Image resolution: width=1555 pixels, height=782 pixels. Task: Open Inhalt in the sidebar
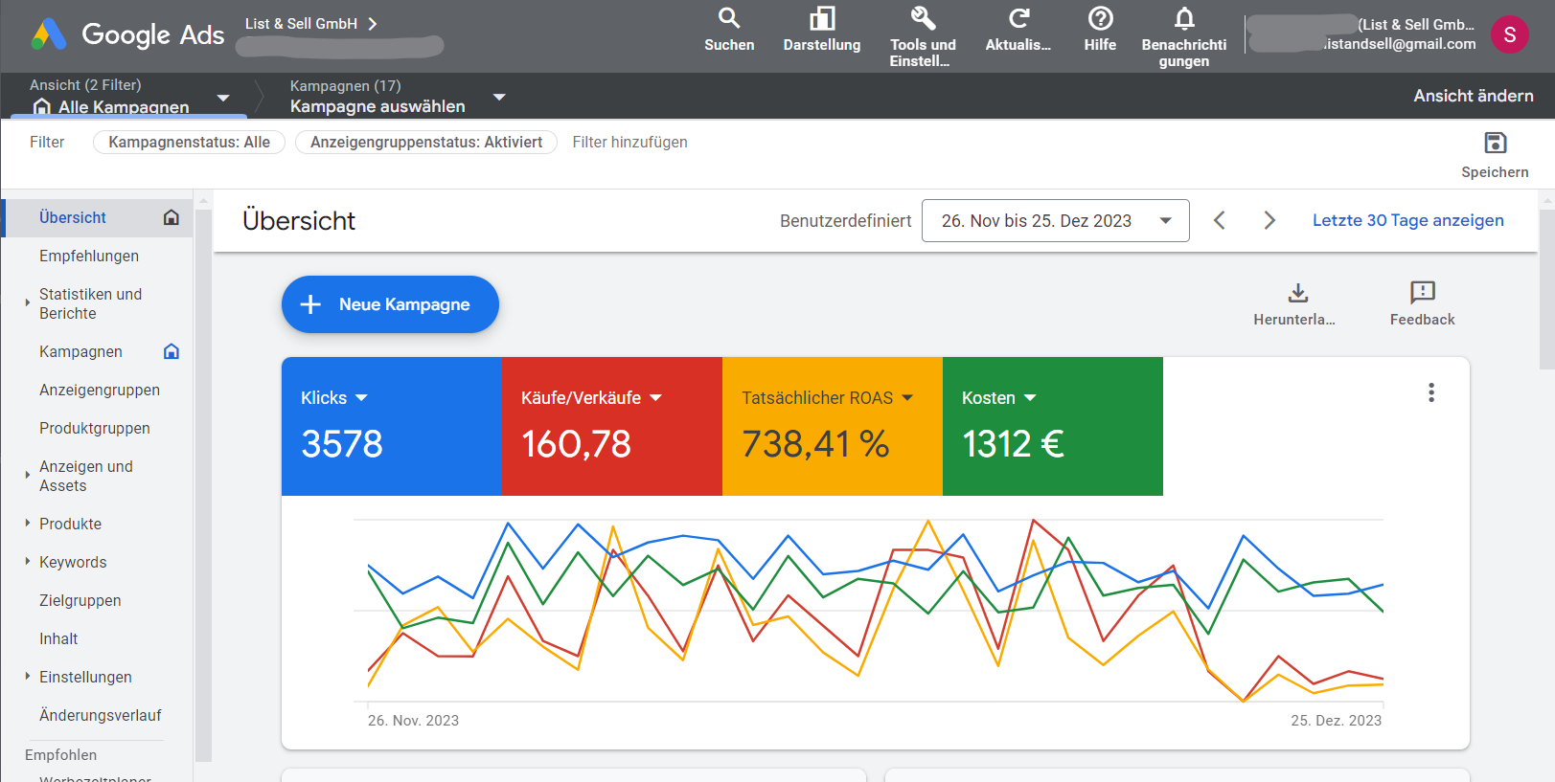[x=58, y=638]
